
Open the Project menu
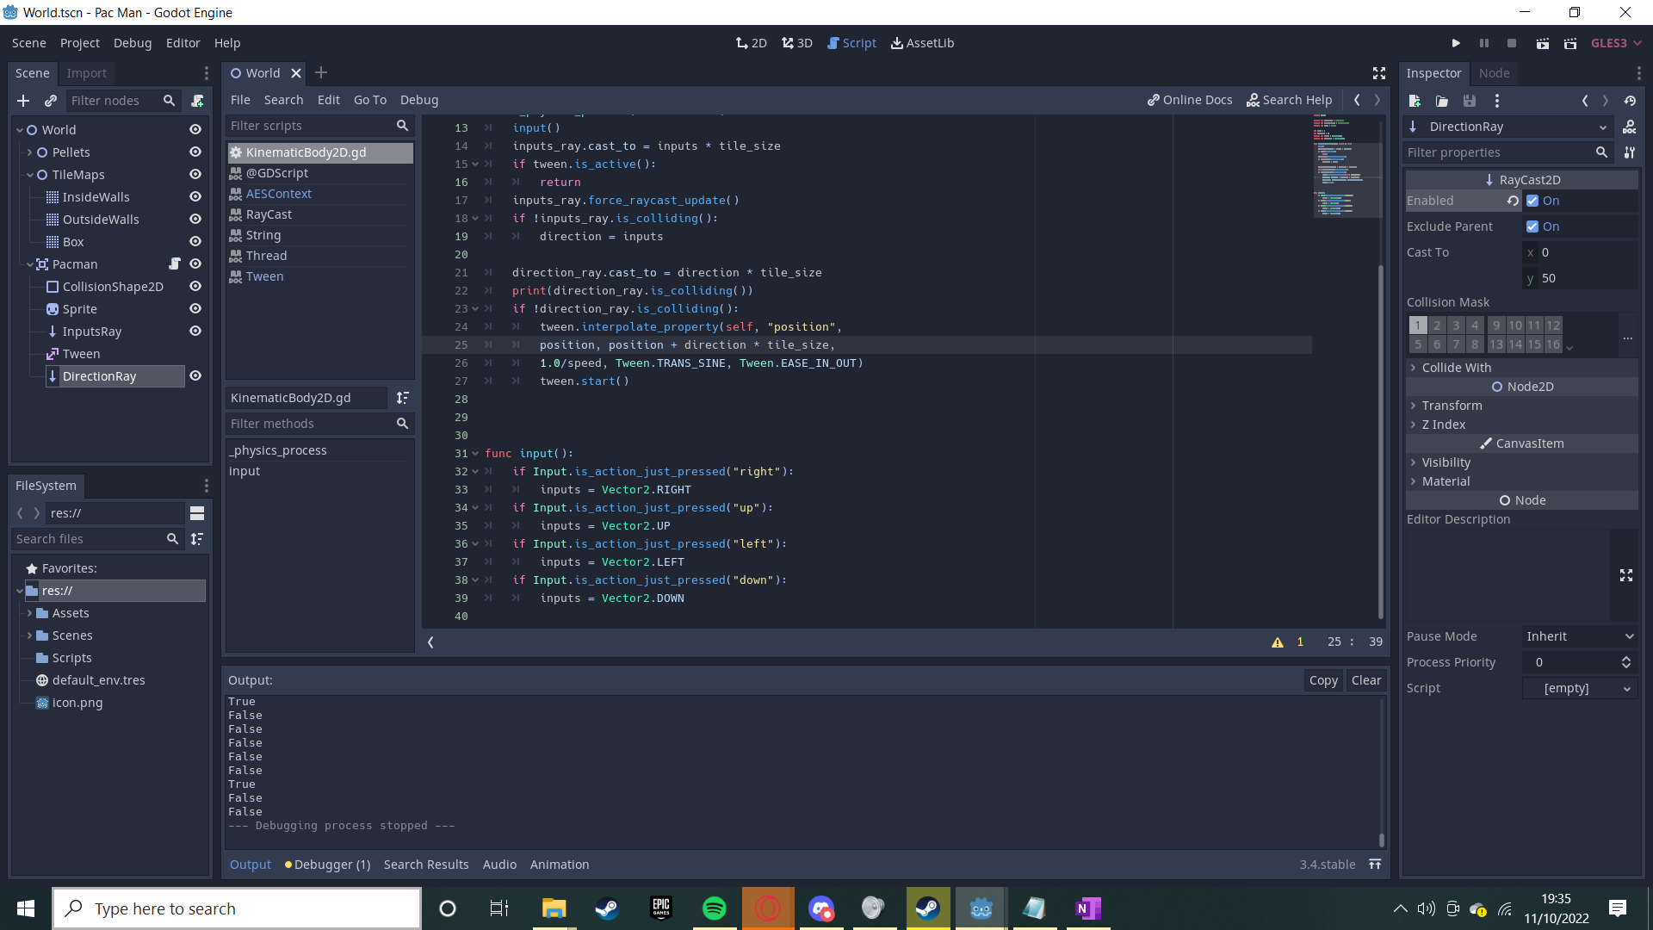click(80, 43)
